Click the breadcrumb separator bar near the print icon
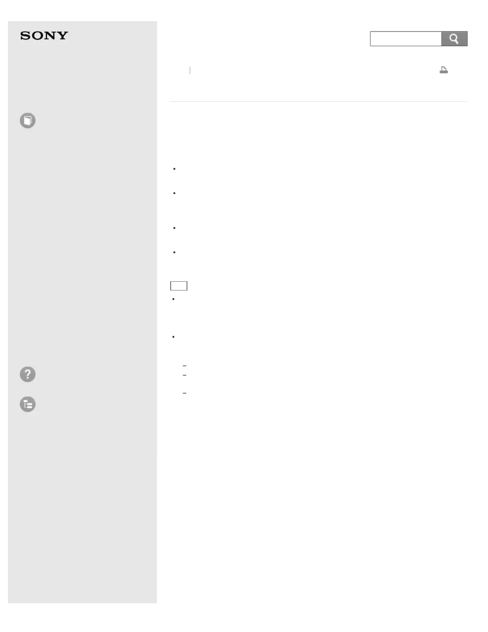 pyautogui.click(x=190, y=70)
